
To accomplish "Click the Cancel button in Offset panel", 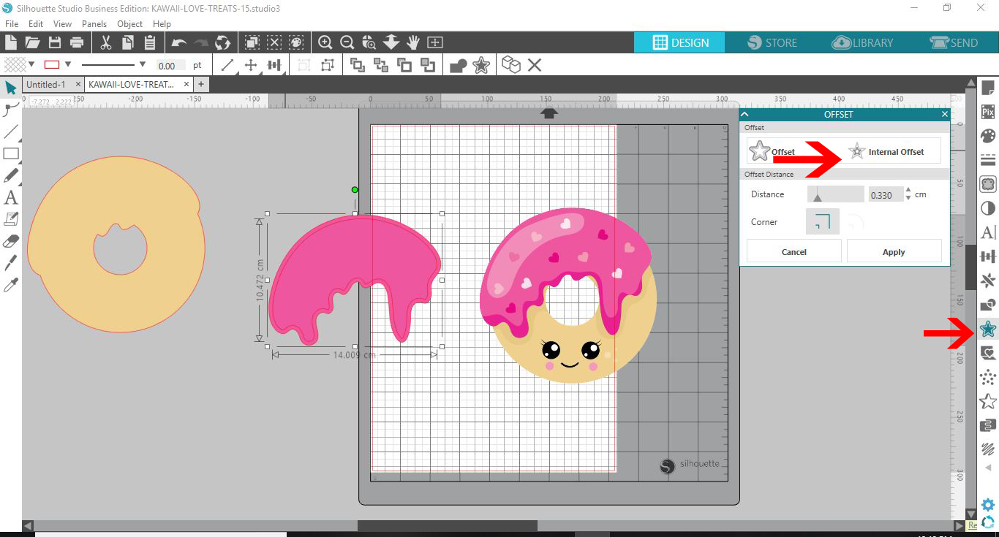I will (793, 251).
